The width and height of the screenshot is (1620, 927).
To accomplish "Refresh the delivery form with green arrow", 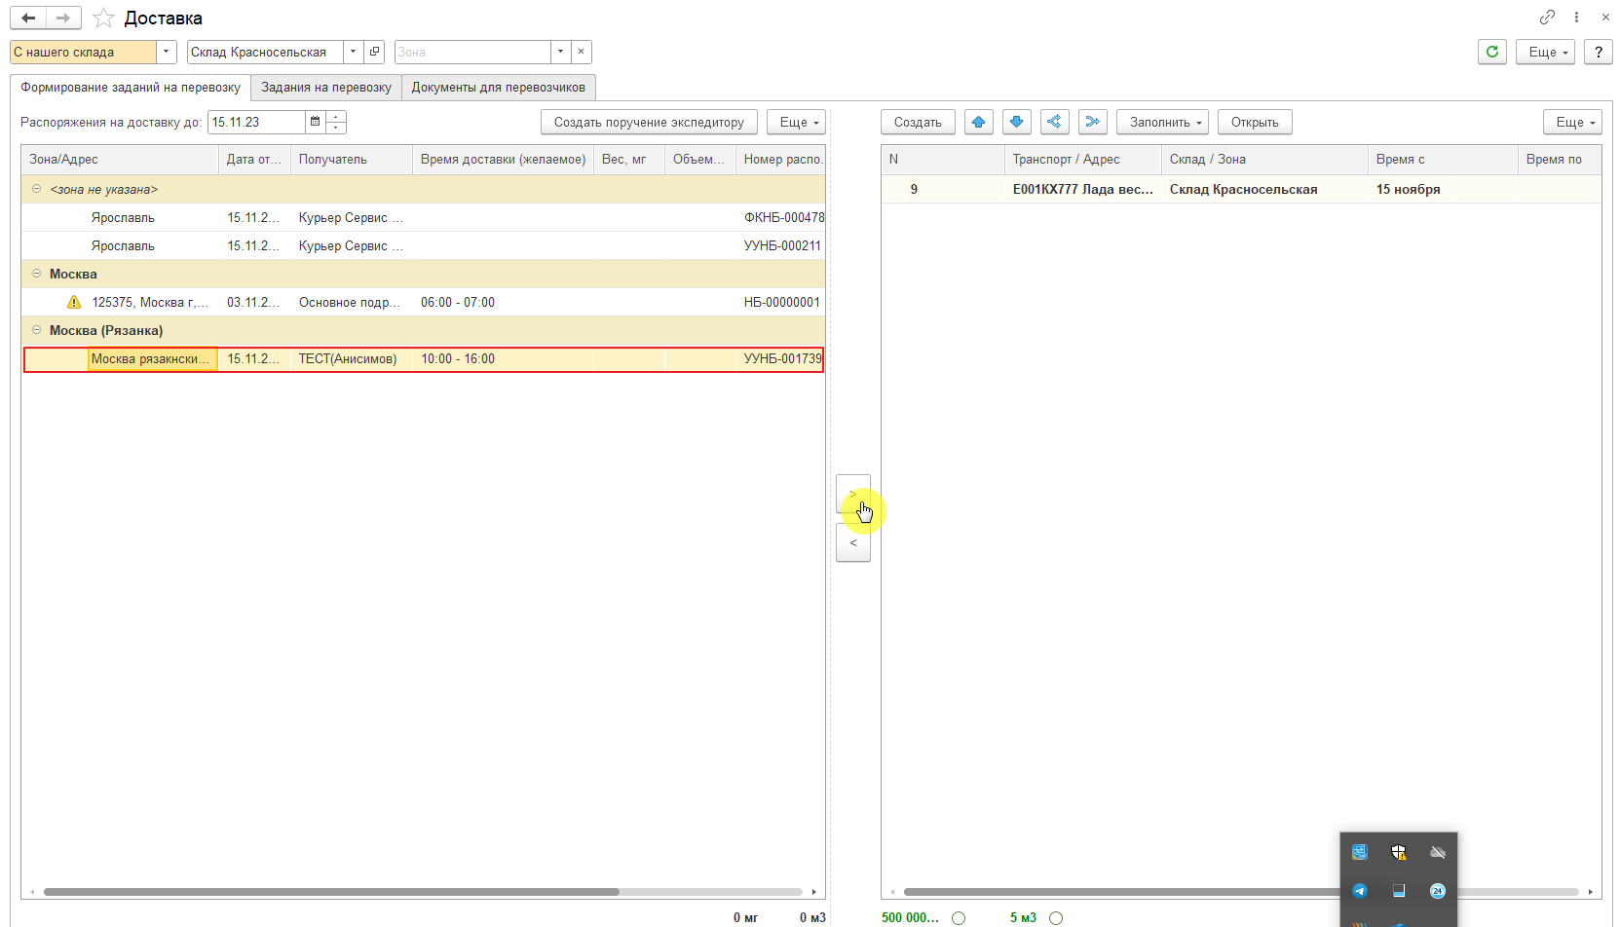I will coord(1492,52).
